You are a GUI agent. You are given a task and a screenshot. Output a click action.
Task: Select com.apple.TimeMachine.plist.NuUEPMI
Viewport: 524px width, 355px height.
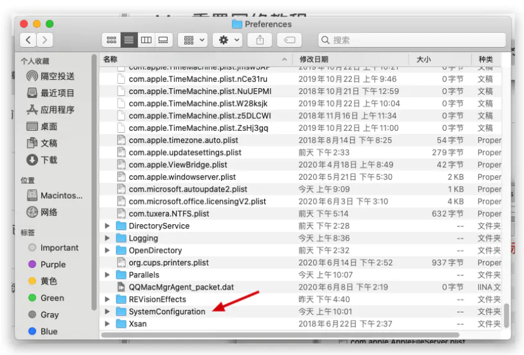click(300, 91)
